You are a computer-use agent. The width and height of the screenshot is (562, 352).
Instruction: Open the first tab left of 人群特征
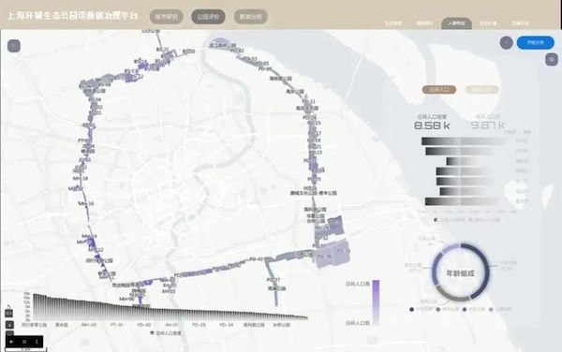(425, 23)
